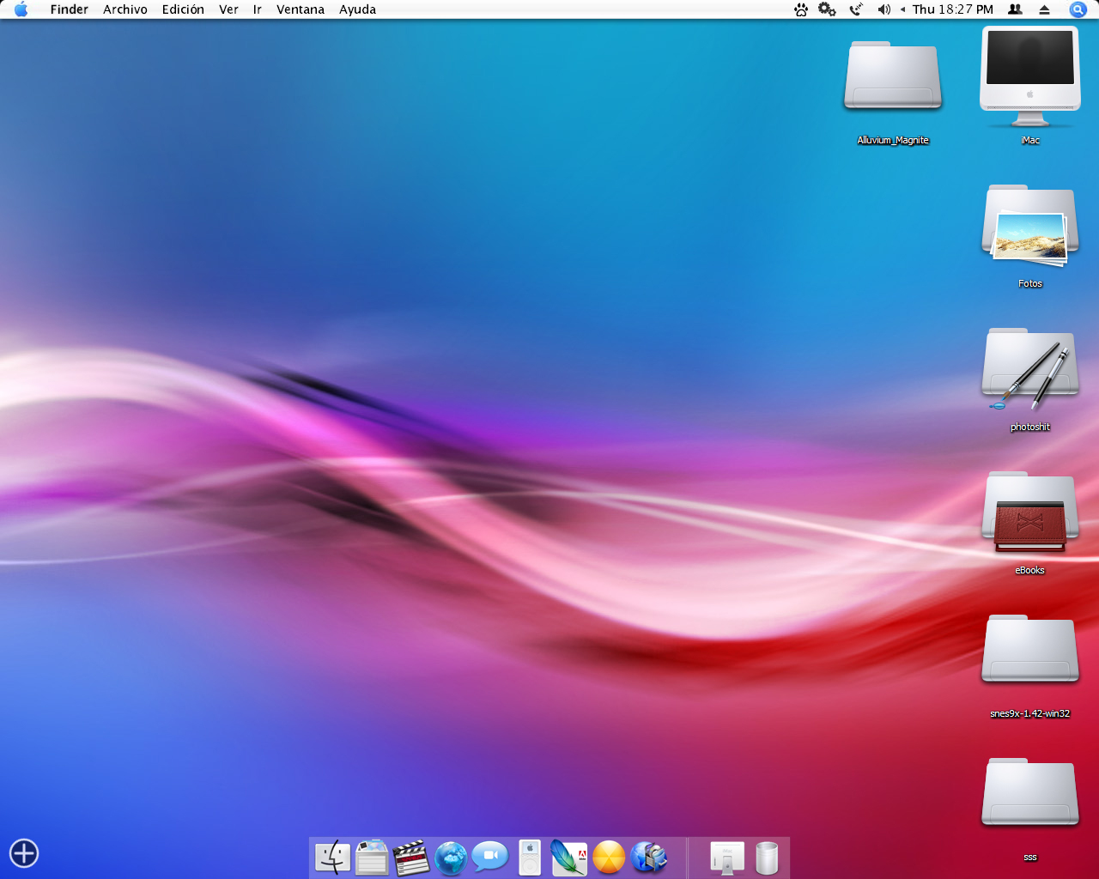Image resolution: width=1099 pixels, height=879 pixels.
Task: Click the snes9x-1.42-win32 label text
Action: click(x=1030, y=713)
